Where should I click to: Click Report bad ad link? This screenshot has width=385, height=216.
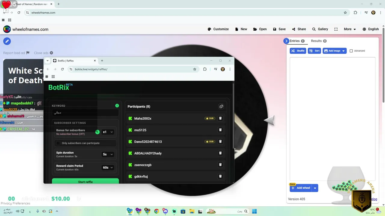coord(16,53)
